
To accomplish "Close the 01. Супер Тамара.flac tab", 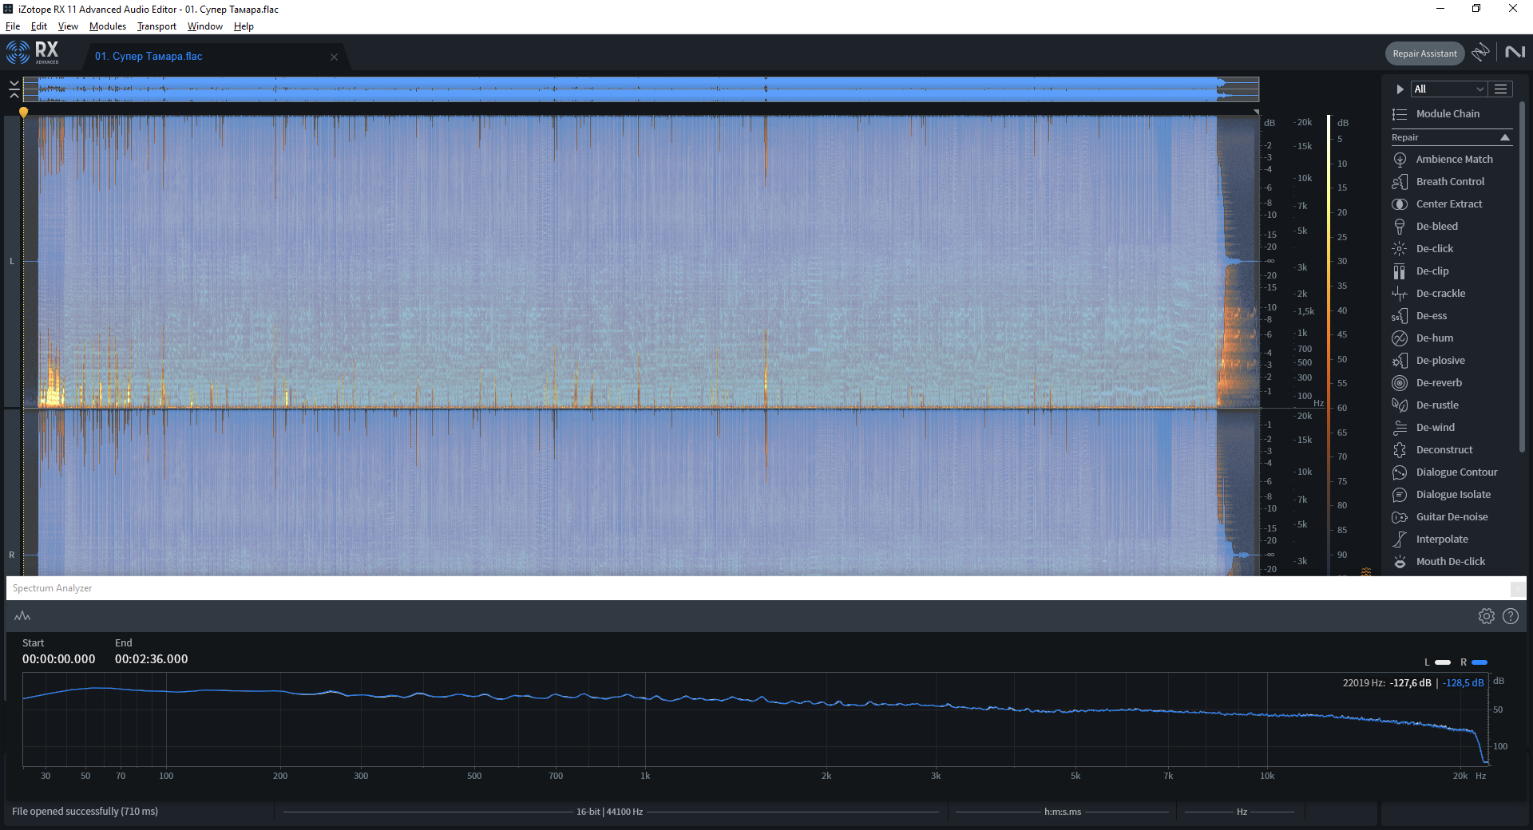I will click(334, 57).
